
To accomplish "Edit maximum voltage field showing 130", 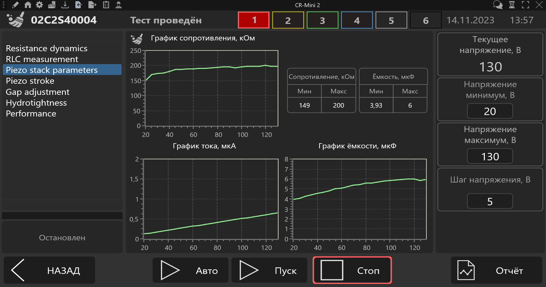I will click(x=490, y=156).
